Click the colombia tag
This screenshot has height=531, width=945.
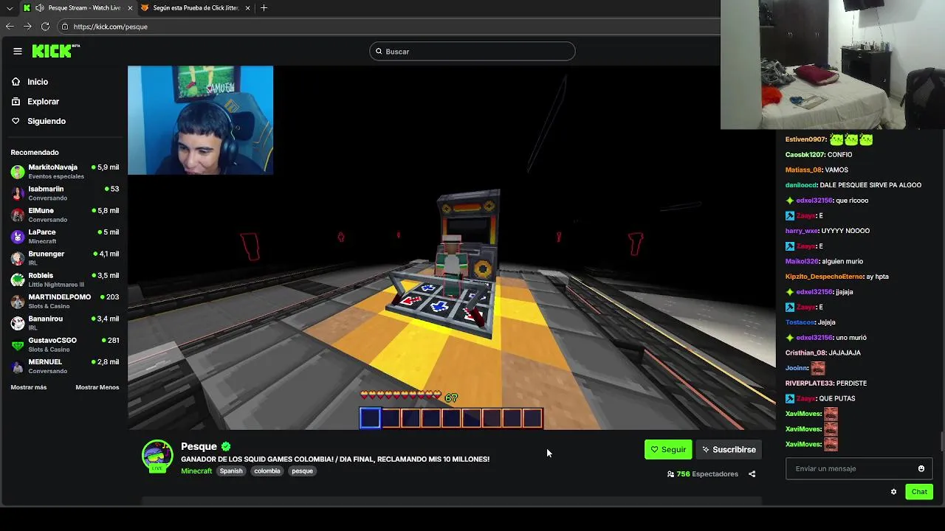pyautogui.click(x=267, y=471)
